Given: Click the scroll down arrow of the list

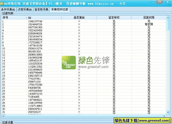Looking at the screenshot, I should 168,112.
